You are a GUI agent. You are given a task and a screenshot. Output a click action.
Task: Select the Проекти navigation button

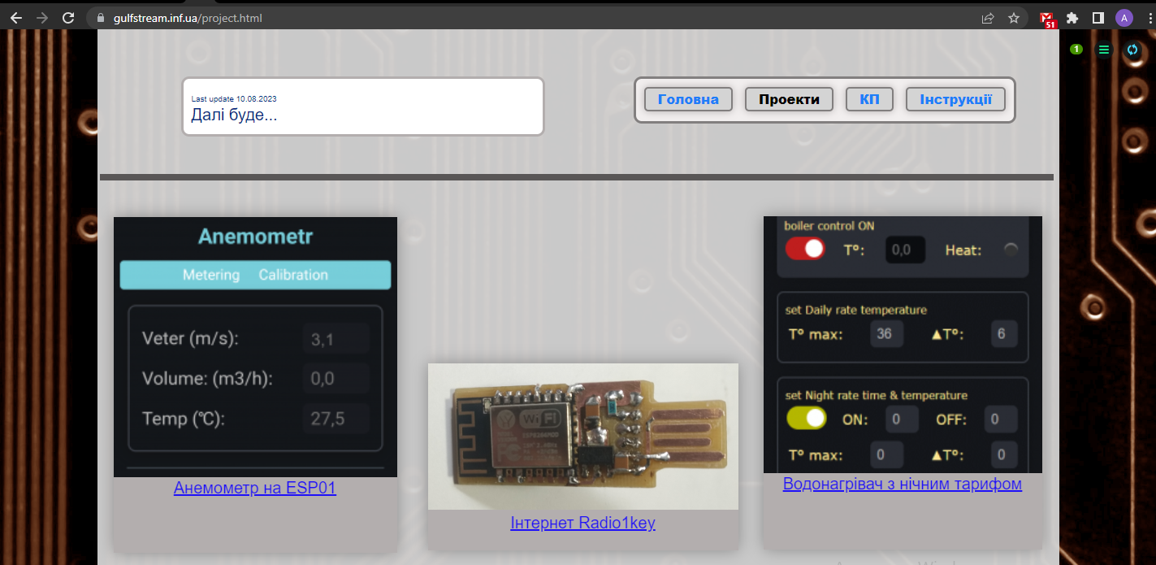pyautogui.click(x=789, y=99)
